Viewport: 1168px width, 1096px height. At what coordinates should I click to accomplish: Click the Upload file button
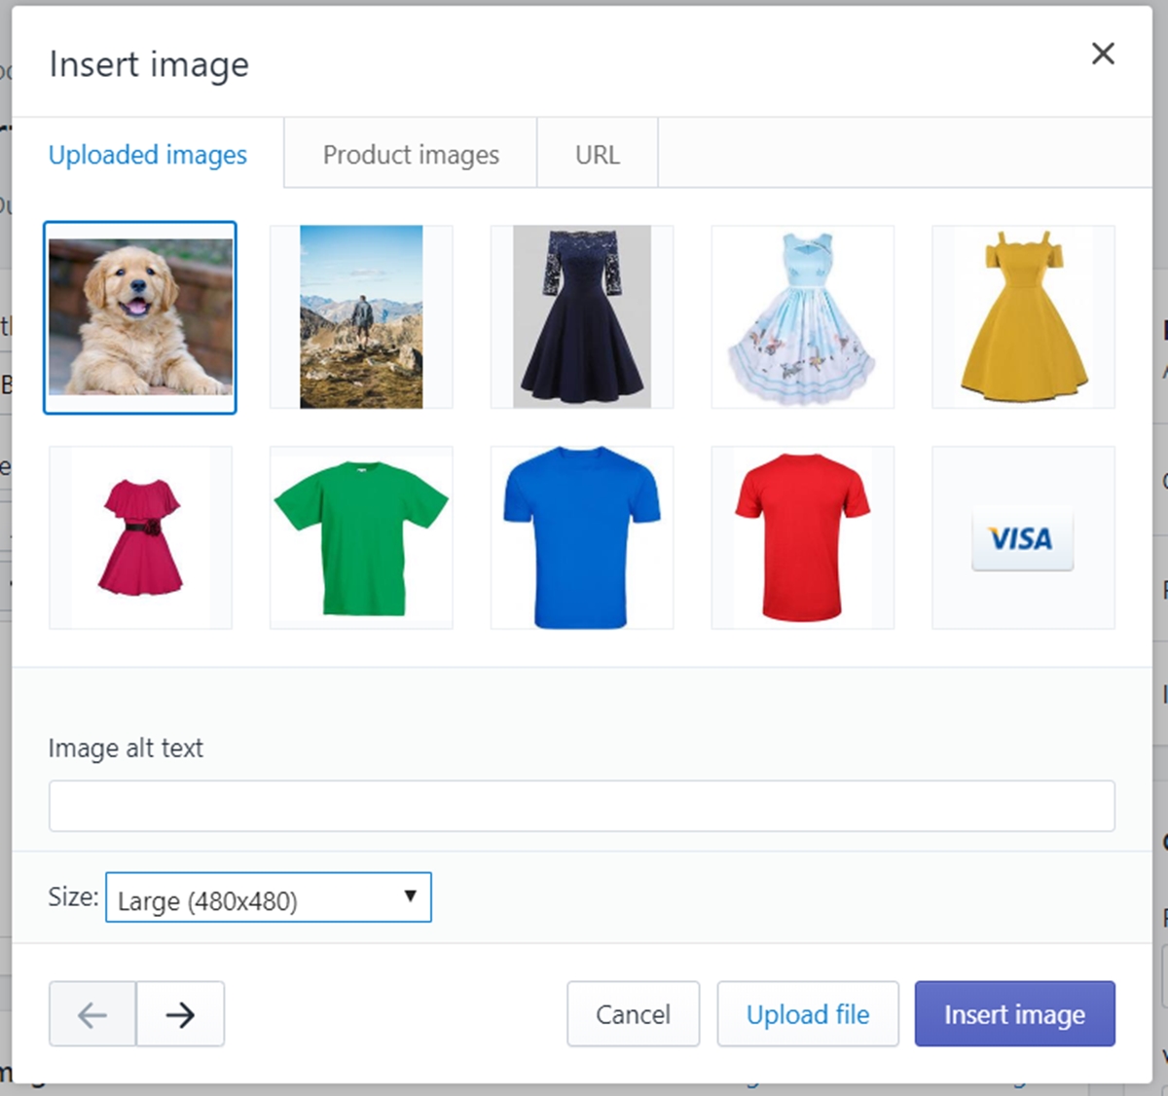[x=808, y=1014]
